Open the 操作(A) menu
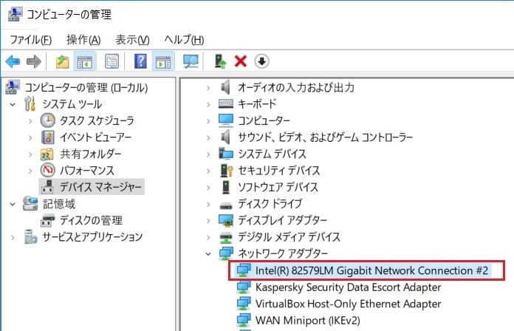Screen dimensions: 514x331 tap(83, 39)
